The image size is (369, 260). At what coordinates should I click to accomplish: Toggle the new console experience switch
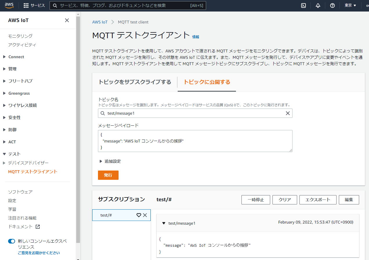pyautogui.click(x=12, y=241)
